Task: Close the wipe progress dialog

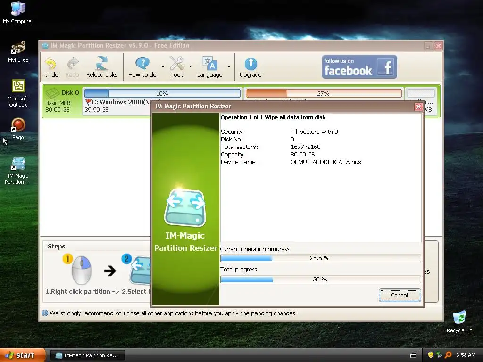Action: coord(418,107)
